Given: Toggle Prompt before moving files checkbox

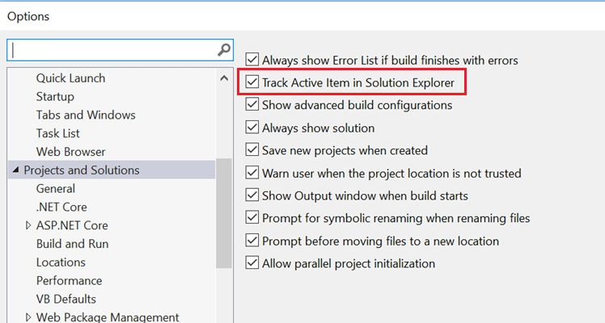Looking at the screenshot, I should pyautogui.click(x=253, y=241).
